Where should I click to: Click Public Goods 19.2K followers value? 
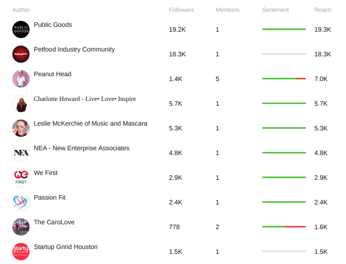(x=178, y=30)
